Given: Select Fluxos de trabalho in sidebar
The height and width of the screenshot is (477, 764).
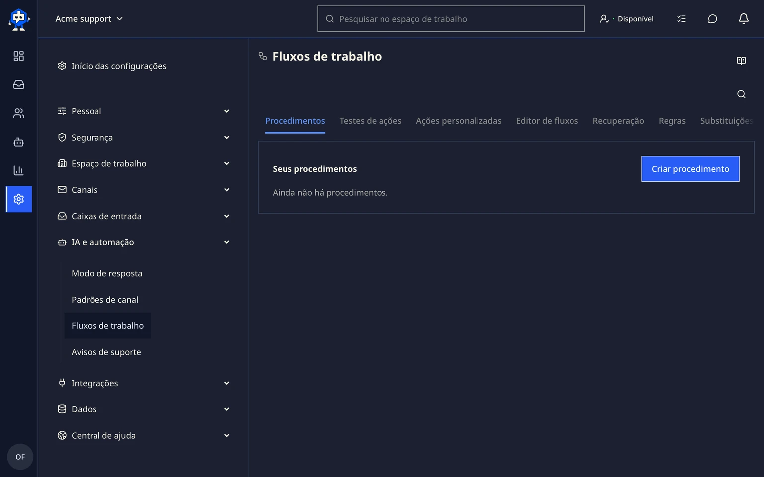Looking at the screenshot, I should pyautogui.click(x=108, y=326).
